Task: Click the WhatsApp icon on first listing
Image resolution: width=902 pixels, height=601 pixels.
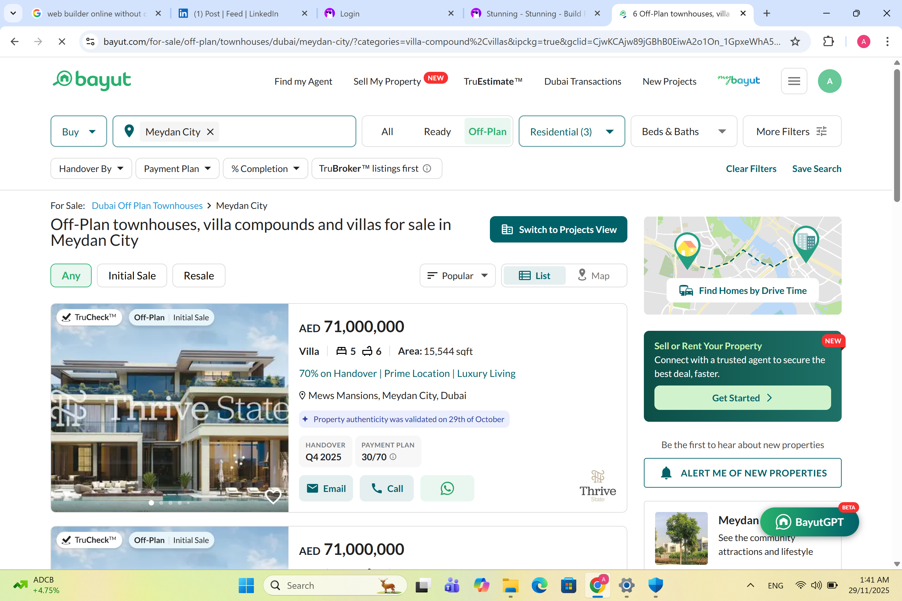Action: [447, 488]
